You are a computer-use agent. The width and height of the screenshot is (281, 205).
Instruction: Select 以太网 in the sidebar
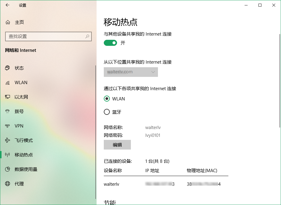click(x=8, y=97)
